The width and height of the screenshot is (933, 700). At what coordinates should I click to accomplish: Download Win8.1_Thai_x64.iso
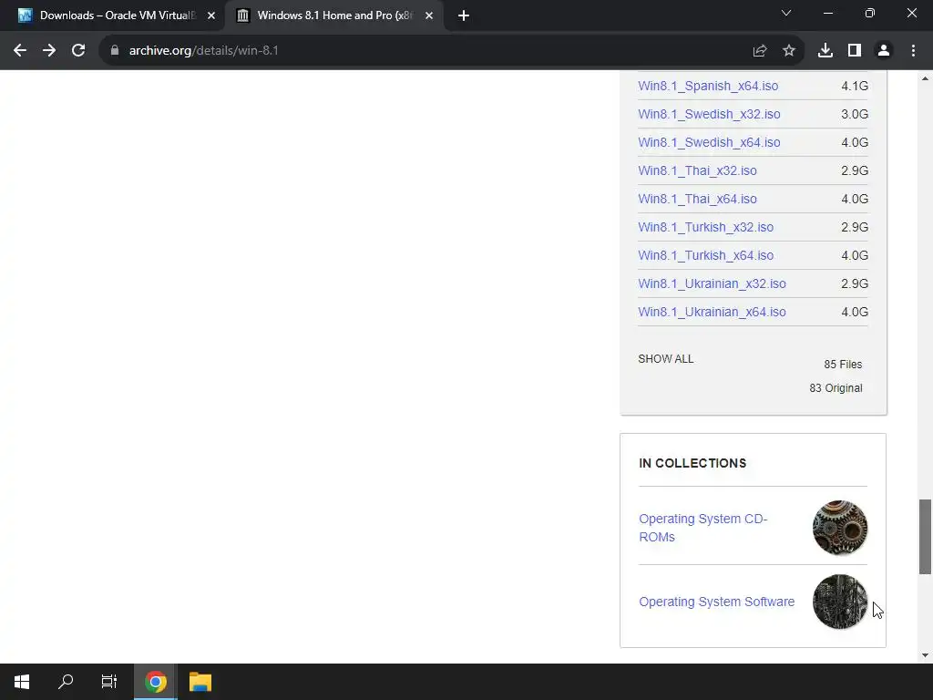(x=697, y=199)
